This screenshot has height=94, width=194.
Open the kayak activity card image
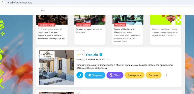click(166, 20)
